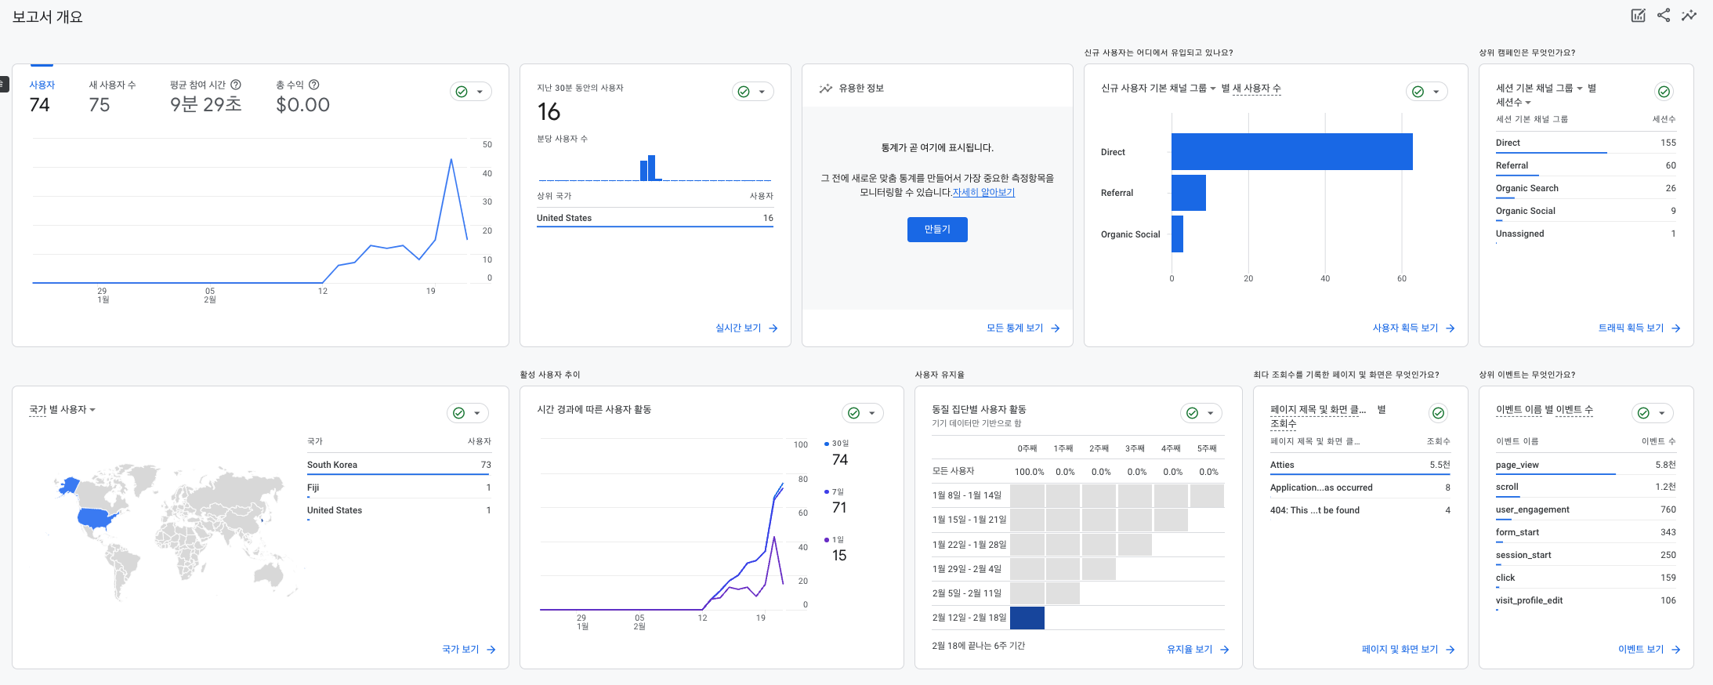
Task: Click the visit_profile_edit event row
Action: 1586,600
